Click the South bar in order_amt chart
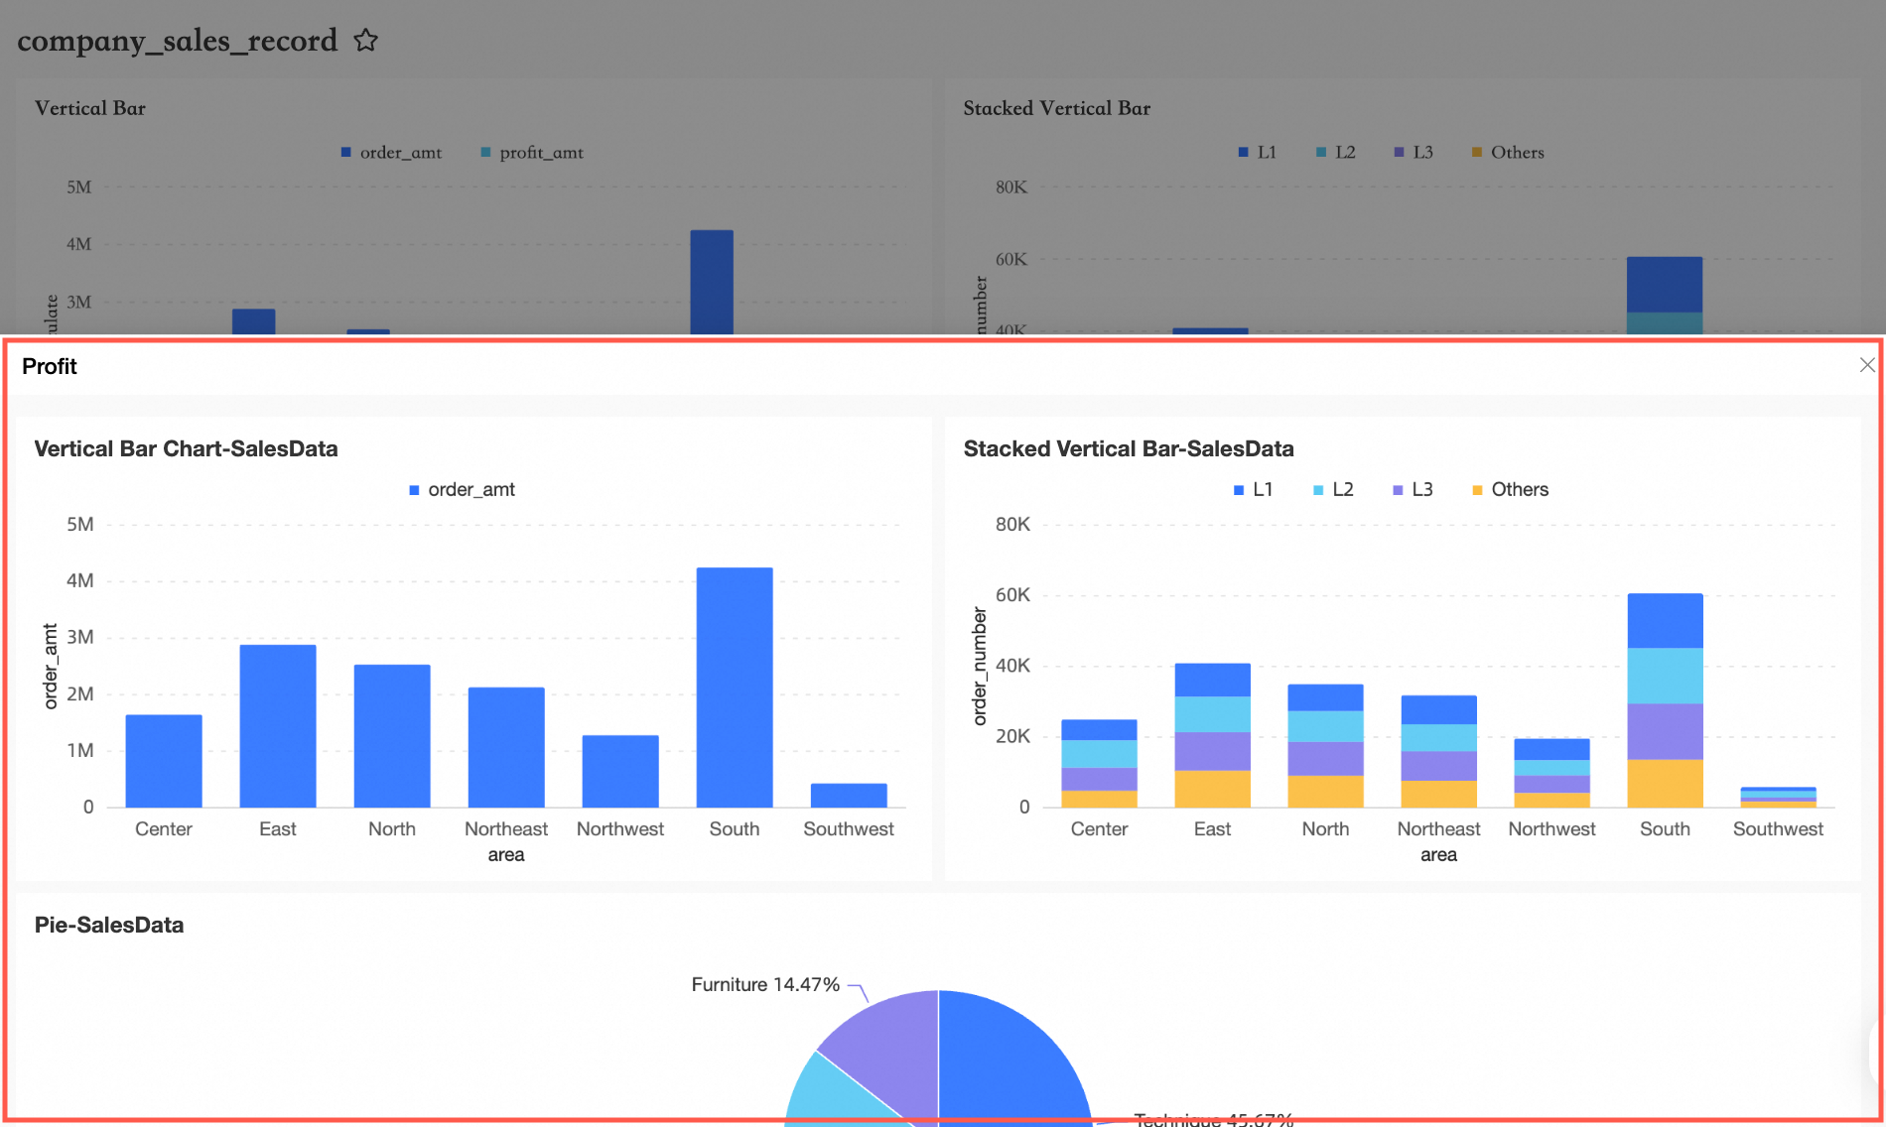Image resolution: width=1886 pixels, height=1127 pixels. tap(735, 688)
